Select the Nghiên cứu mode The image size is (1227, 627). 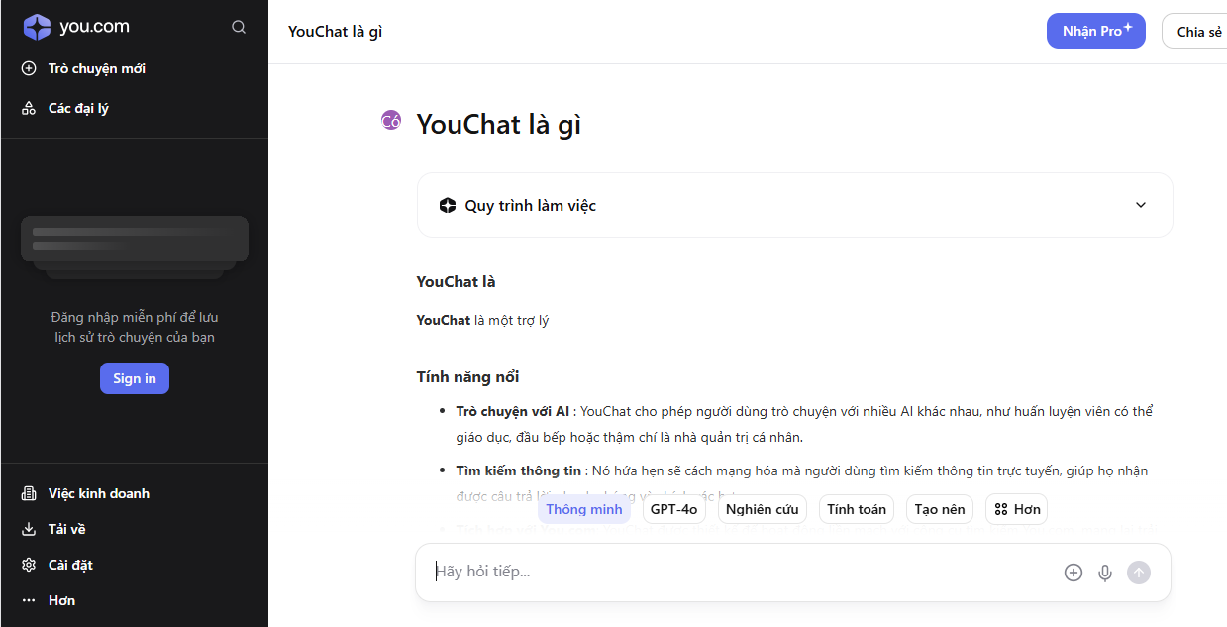coord(762,509)
